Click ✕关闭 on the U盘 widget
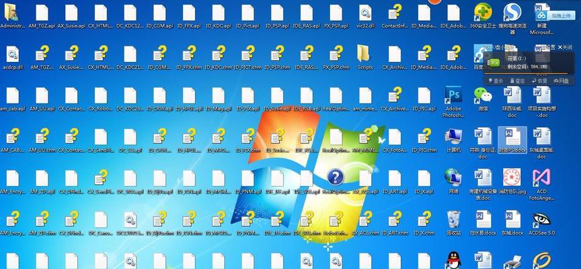 pyautogui.click(x=565, y=48)
